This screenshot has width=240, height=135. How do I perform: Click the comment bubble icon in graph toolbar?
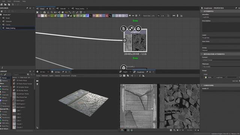tap(130, 16)
